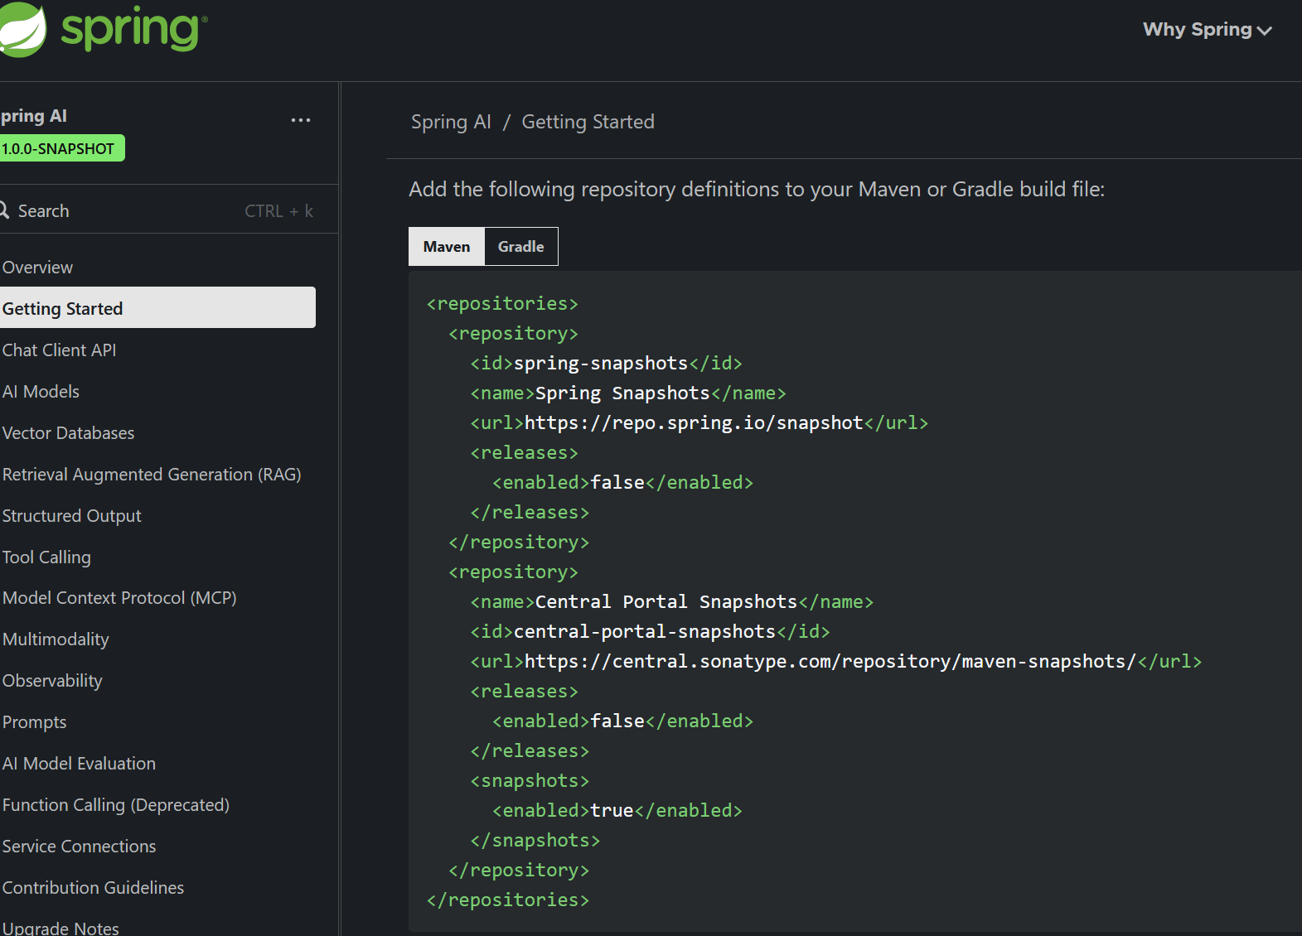Viewport: 1302px width, 936px height.
Task: Click the enabled true value in snapshots
Action: (x=612, y=810)
